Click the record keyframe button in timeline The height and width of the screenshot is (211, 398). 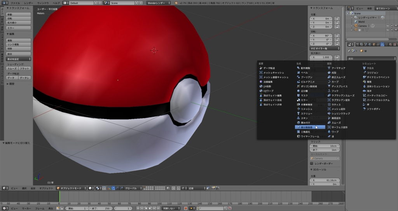[x=185, y=208]
